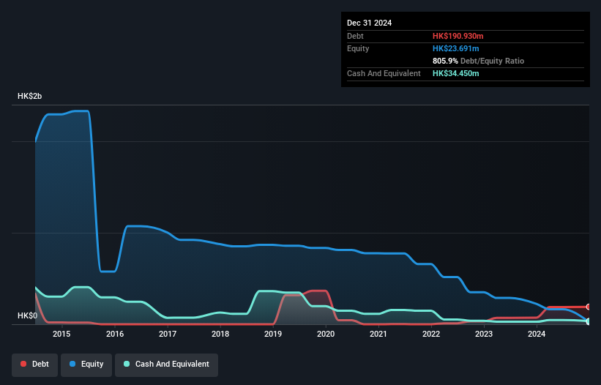
Task: Click the Cash And Equivalent tooltip label
Action: pos(384,73)
